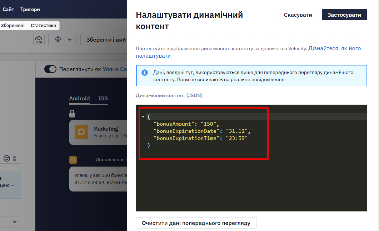
Task: Click the Marketing notification card preview
Action: pyautogui.click(x=98, y=132)
